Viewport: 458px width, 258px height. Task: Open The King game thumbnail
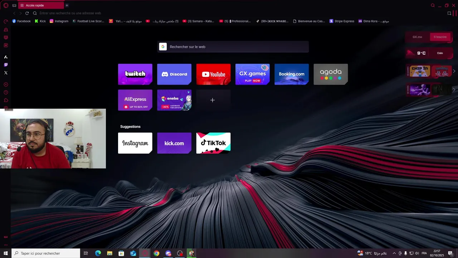(x=442, y=71)
